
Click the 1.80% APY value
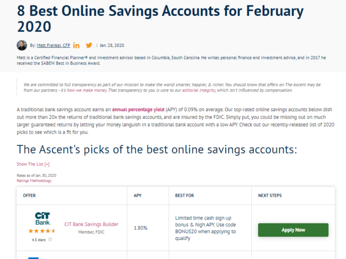(x=141, y=228)
